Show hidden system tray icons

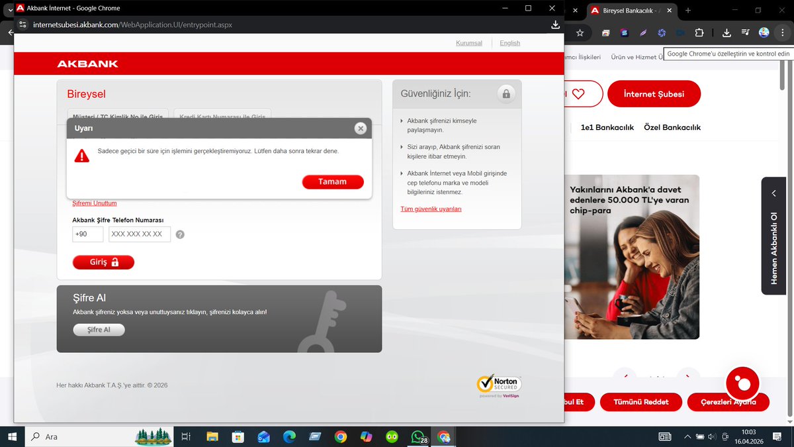tap(687, 437)
